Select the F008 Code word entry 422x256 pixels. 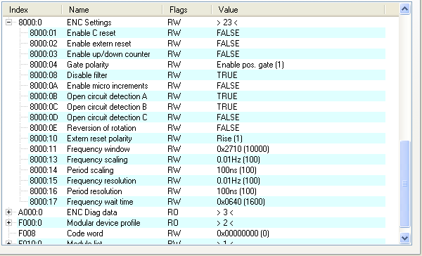(x=201, y=233)
